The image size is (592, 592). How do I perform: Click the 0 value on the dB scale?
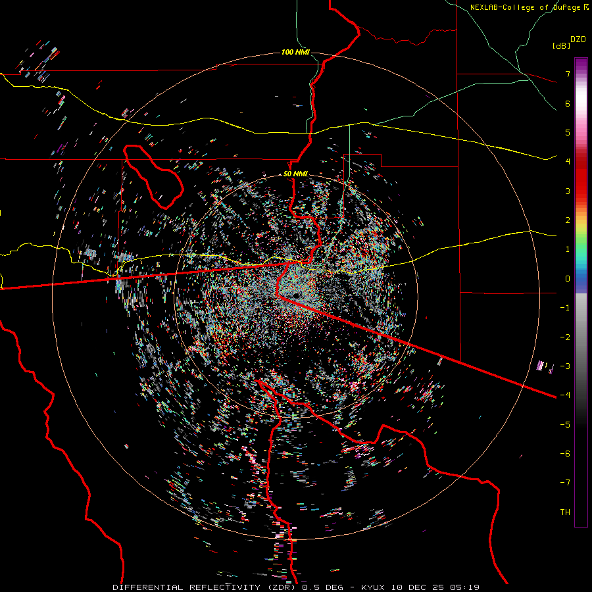pos(568,279)
